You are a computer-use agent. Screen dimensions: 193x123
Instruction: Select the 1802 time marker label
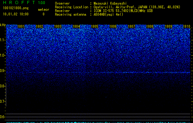(39, 26)
